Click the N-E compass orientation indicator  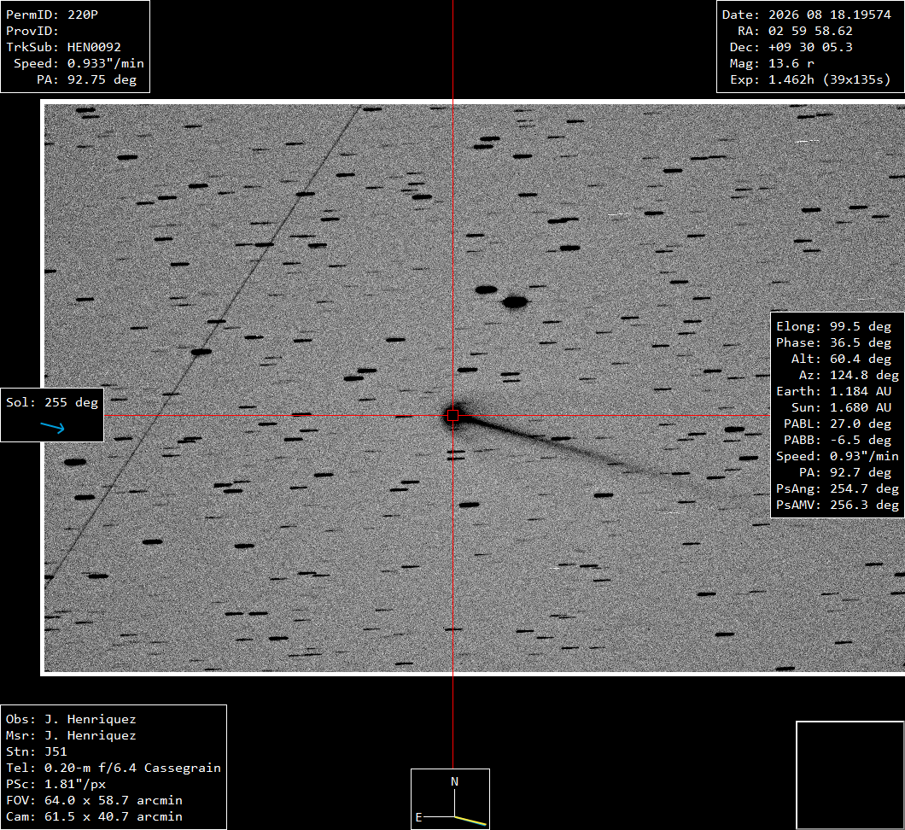click(x=450, y=799)
